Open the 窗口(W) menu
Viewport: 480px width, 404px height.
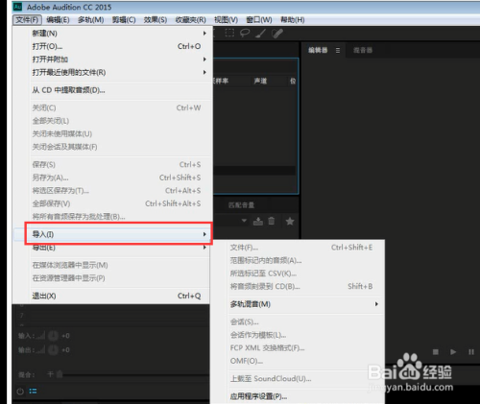259,20
